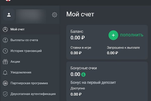Screen dimensions: 151x101
Task: Click the Уведомления bell icon
Action: click(5, 72)
